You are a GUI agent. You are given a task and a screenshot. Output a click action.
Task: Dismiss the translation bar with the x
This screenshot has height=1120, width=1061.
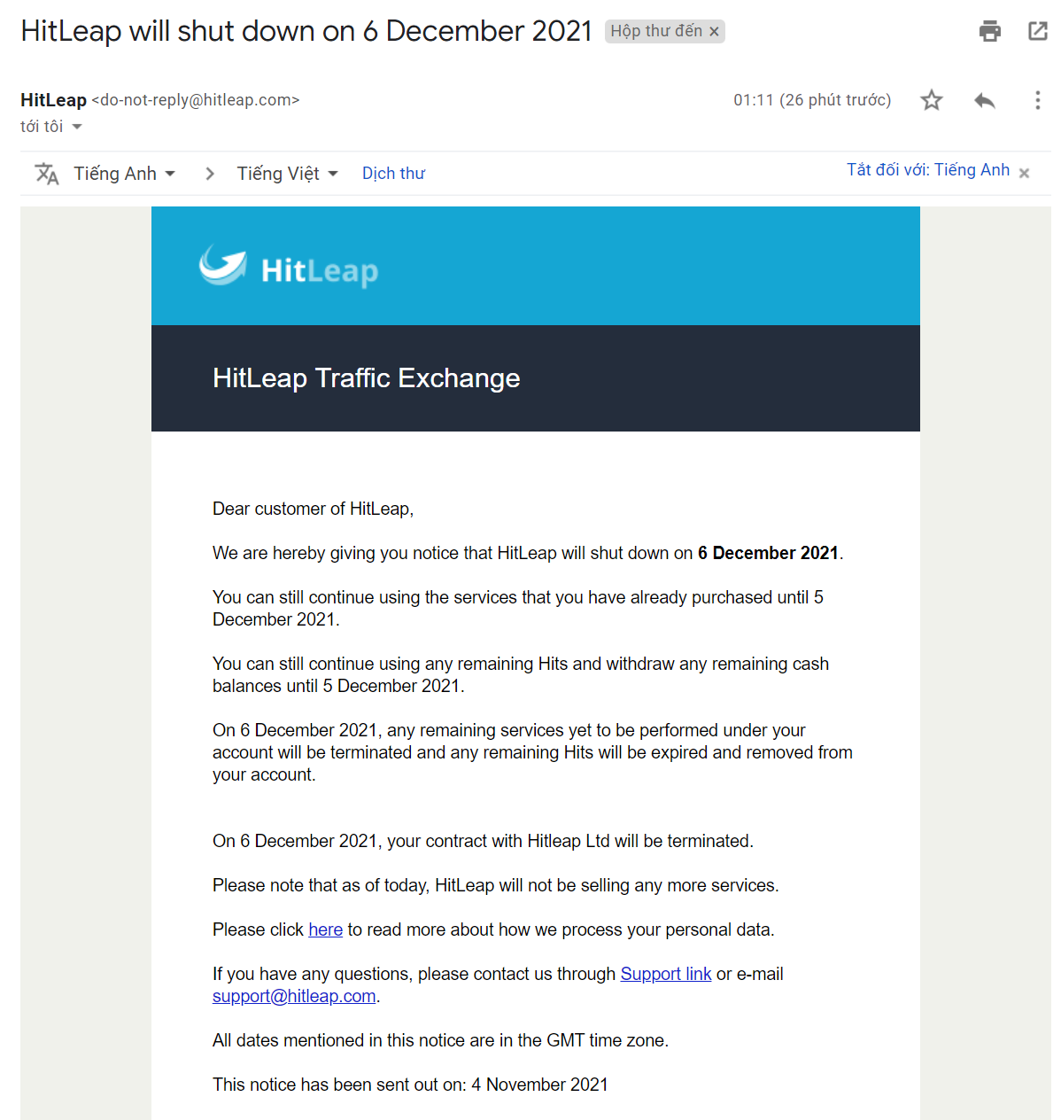tap(1024, 174)
